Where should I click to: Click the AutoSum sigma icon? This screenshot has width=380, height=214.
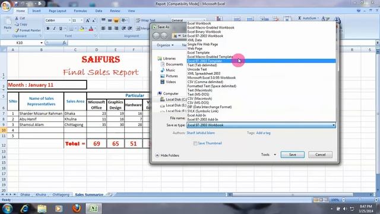(x=299, y=18)
